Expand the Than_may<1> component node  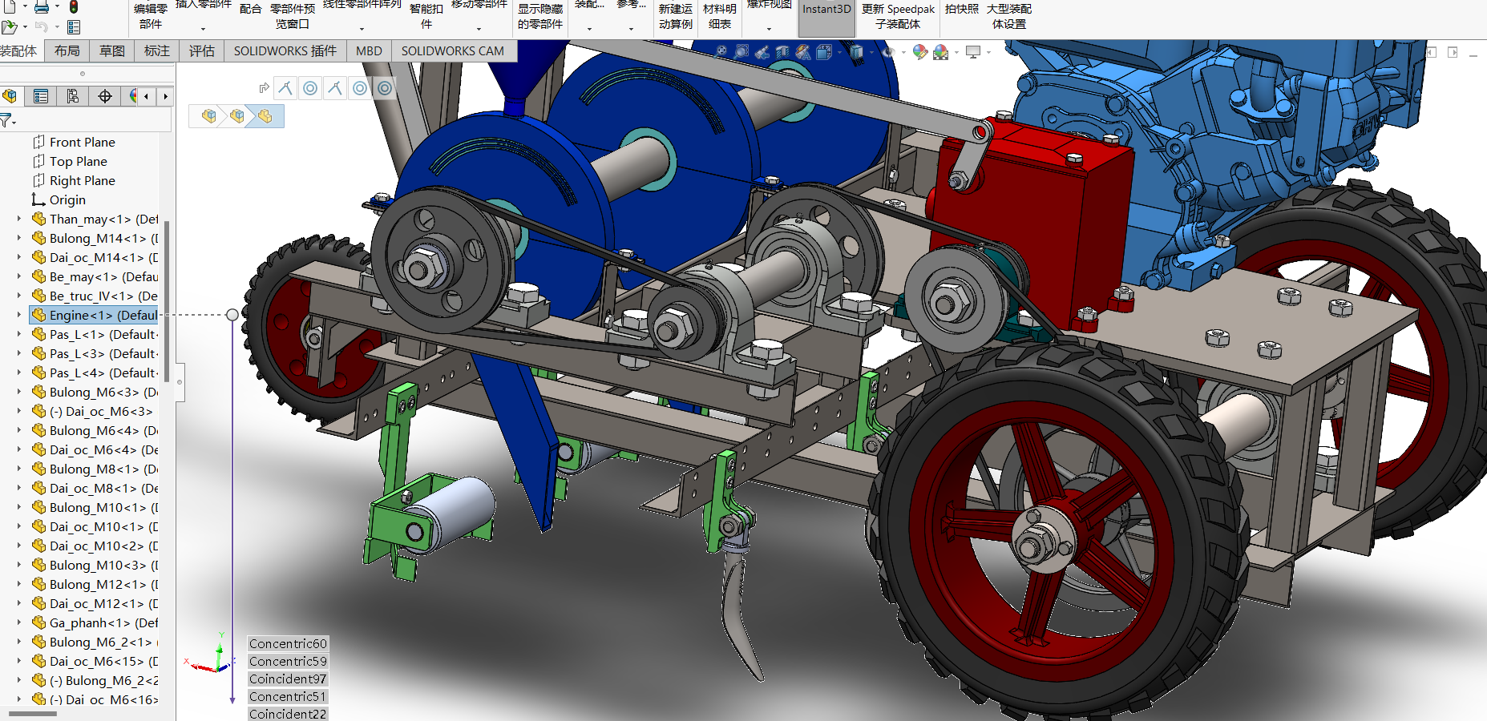coord(19,219)
